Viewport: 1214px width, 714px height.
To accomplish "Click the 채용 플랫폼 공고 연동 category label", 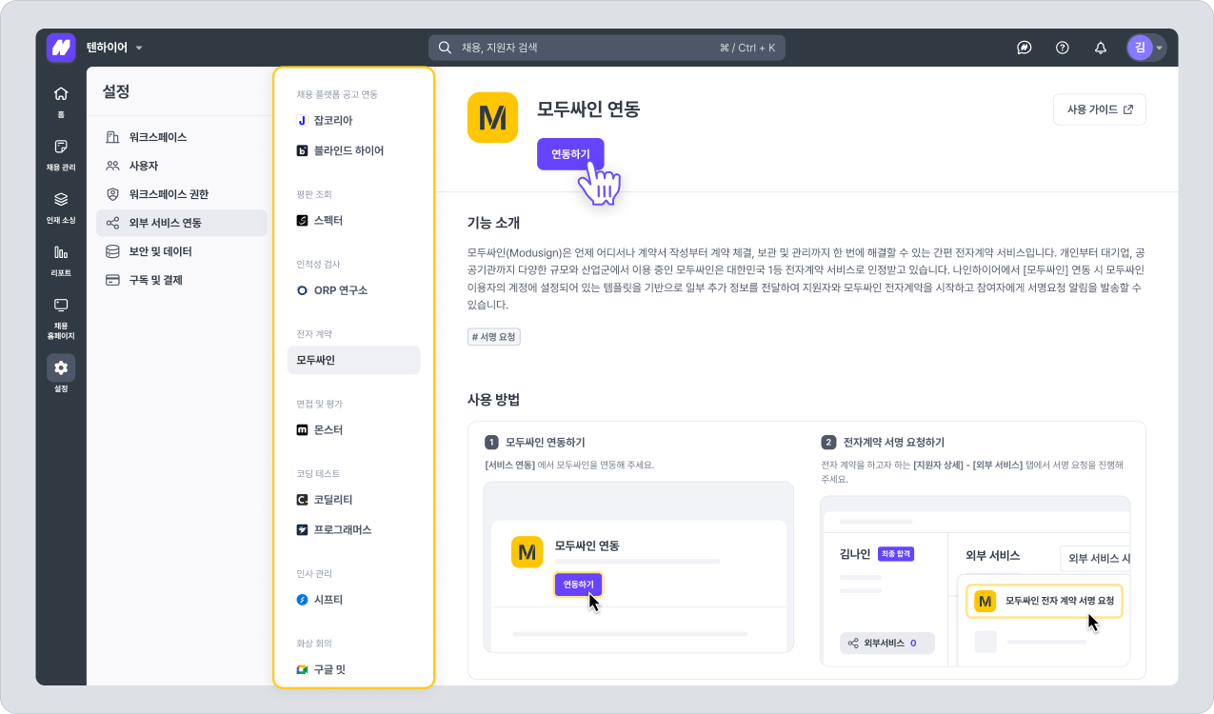I will [x=337, y=94].
